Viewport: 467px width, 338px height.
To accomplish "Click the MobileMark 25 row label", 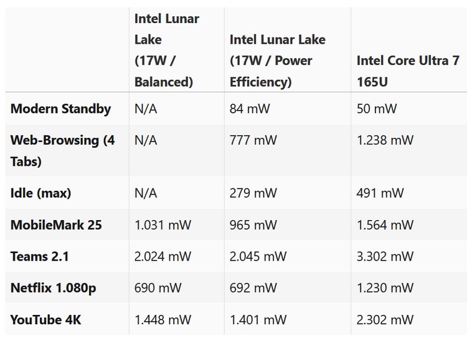I will coord(56,225).
